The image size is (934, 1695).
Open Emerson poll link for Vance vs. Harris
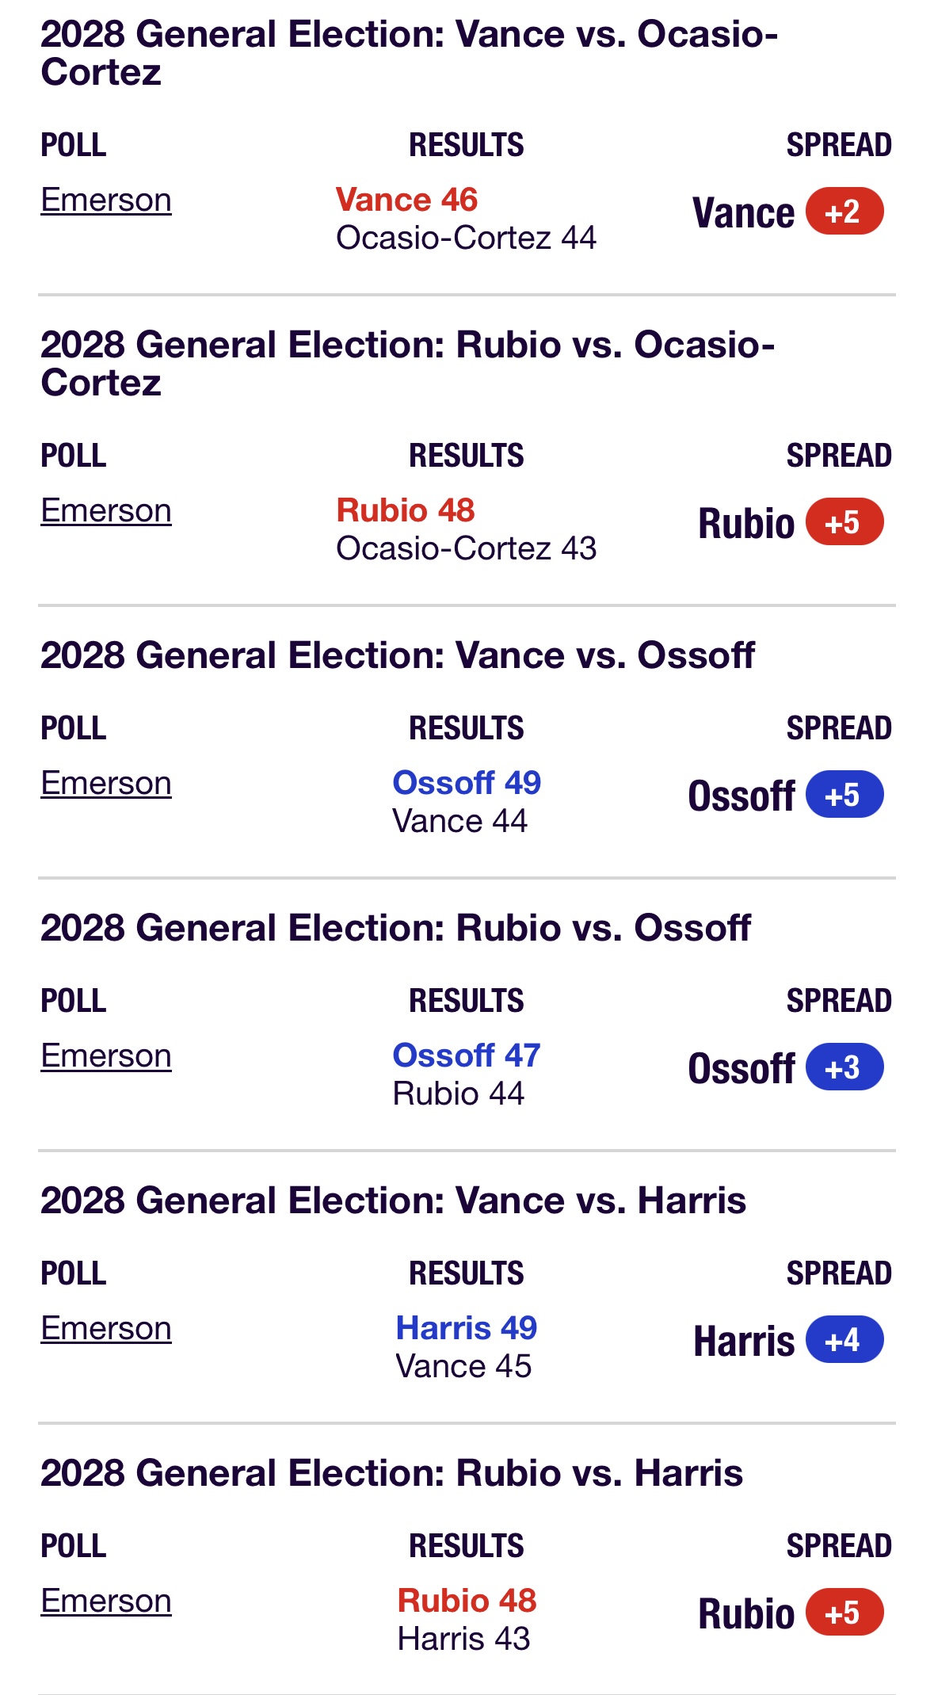click(x=106, y=1329)
